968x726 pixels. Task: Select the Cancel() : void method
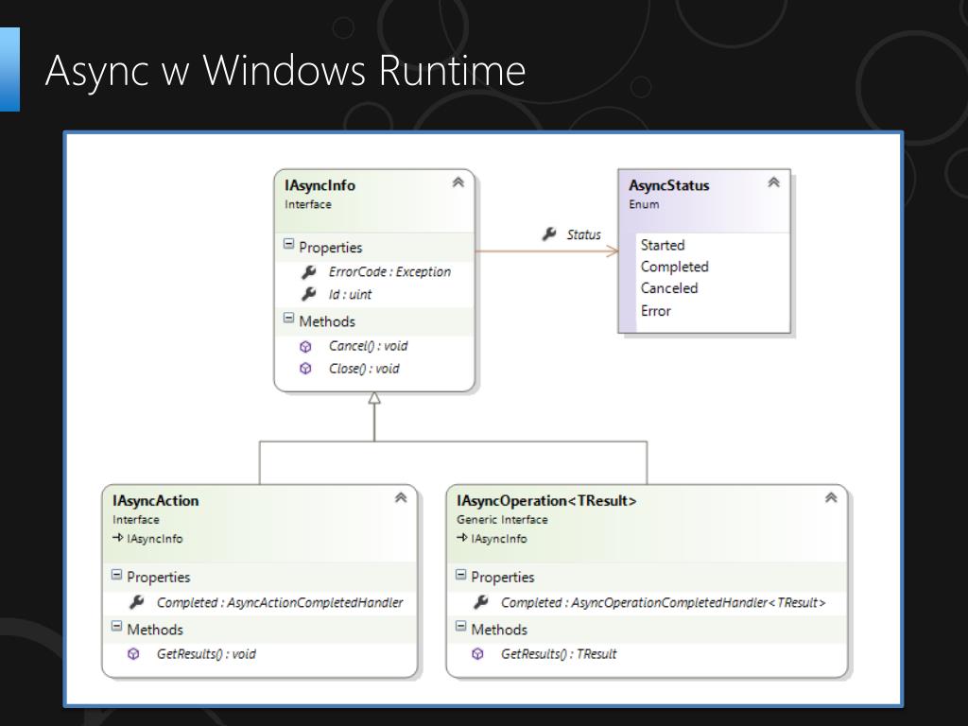tap(368, 346)
